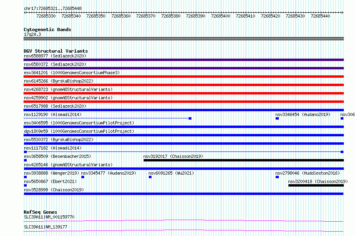Click the RefSeq Genes track title
Viewport: 355px width, 236px height.
pyautogui.click(x=40, y=212)
